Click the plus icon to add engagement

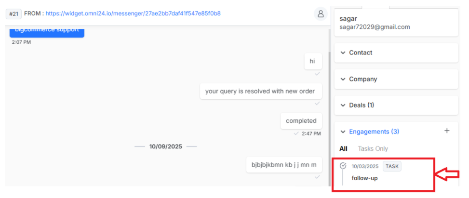pyautogui.click(x=447, y=131)
